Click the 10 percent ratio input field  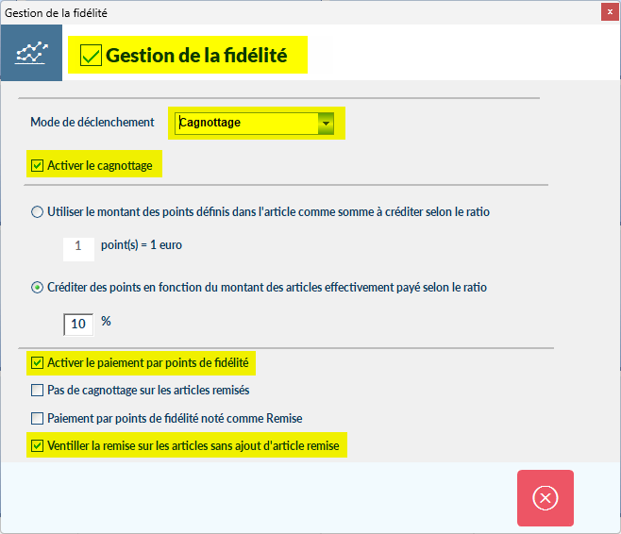(78, 325)
